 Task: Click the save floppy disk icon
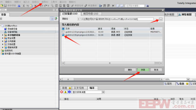[x=5, y=6]
